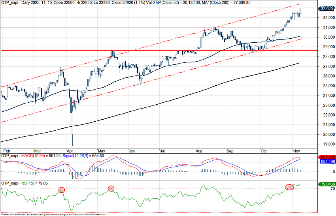The width and height of the screenshot is (336, 216).
Task: Click the Aug label on date axis
Action: tap(198, 151)
